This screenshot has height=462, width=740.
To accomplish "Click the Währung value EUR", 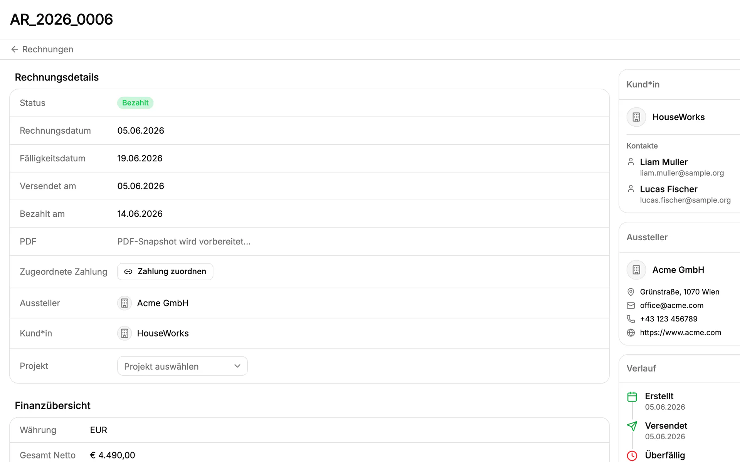I will point(99,430).
